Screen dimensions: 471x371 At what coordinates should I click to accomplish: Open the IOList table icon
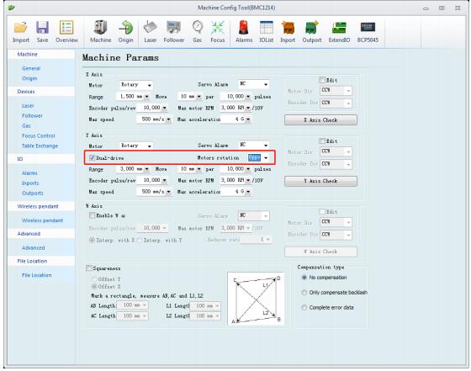click(266, 28)
